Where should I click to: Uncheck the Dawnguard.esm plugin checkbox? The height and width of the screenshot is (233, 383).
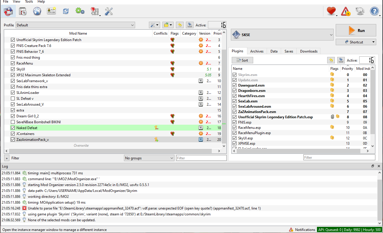point(234,85)
